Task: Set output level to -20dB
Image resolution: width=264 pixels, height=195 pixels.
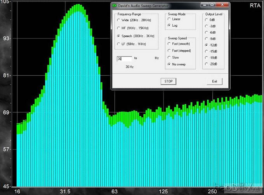Action: tap(206, 64)
